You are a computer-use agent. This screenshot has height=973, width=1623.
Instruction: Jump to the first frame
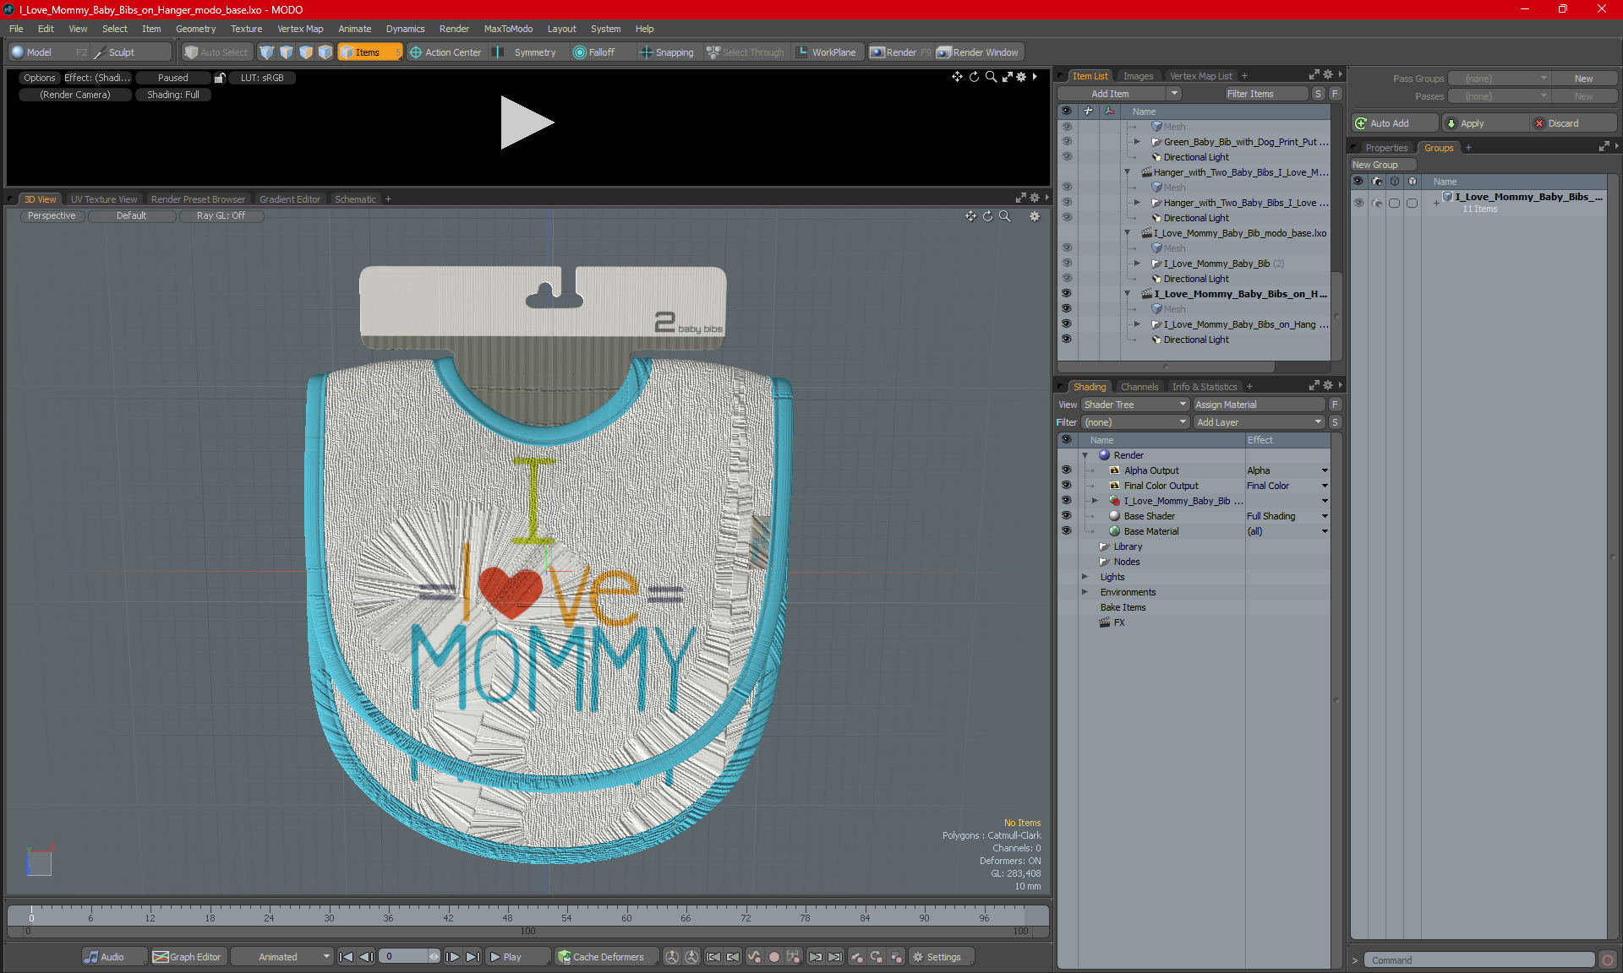pyautogui.click(x=346, y=957)
